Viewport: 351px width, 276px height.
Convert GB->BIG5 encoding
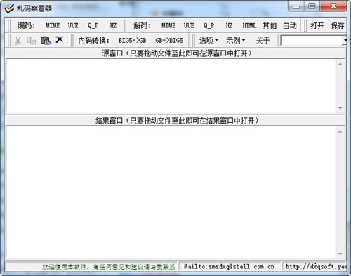point(169,41)
